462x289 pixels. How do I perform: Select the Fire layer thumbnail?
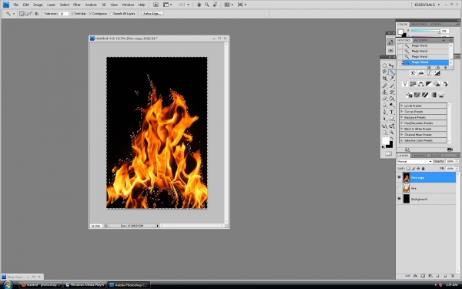[x=407, y=188]
